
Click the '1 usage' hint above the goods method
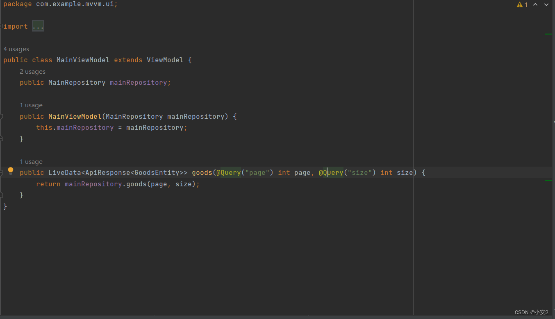click(31, 161)
